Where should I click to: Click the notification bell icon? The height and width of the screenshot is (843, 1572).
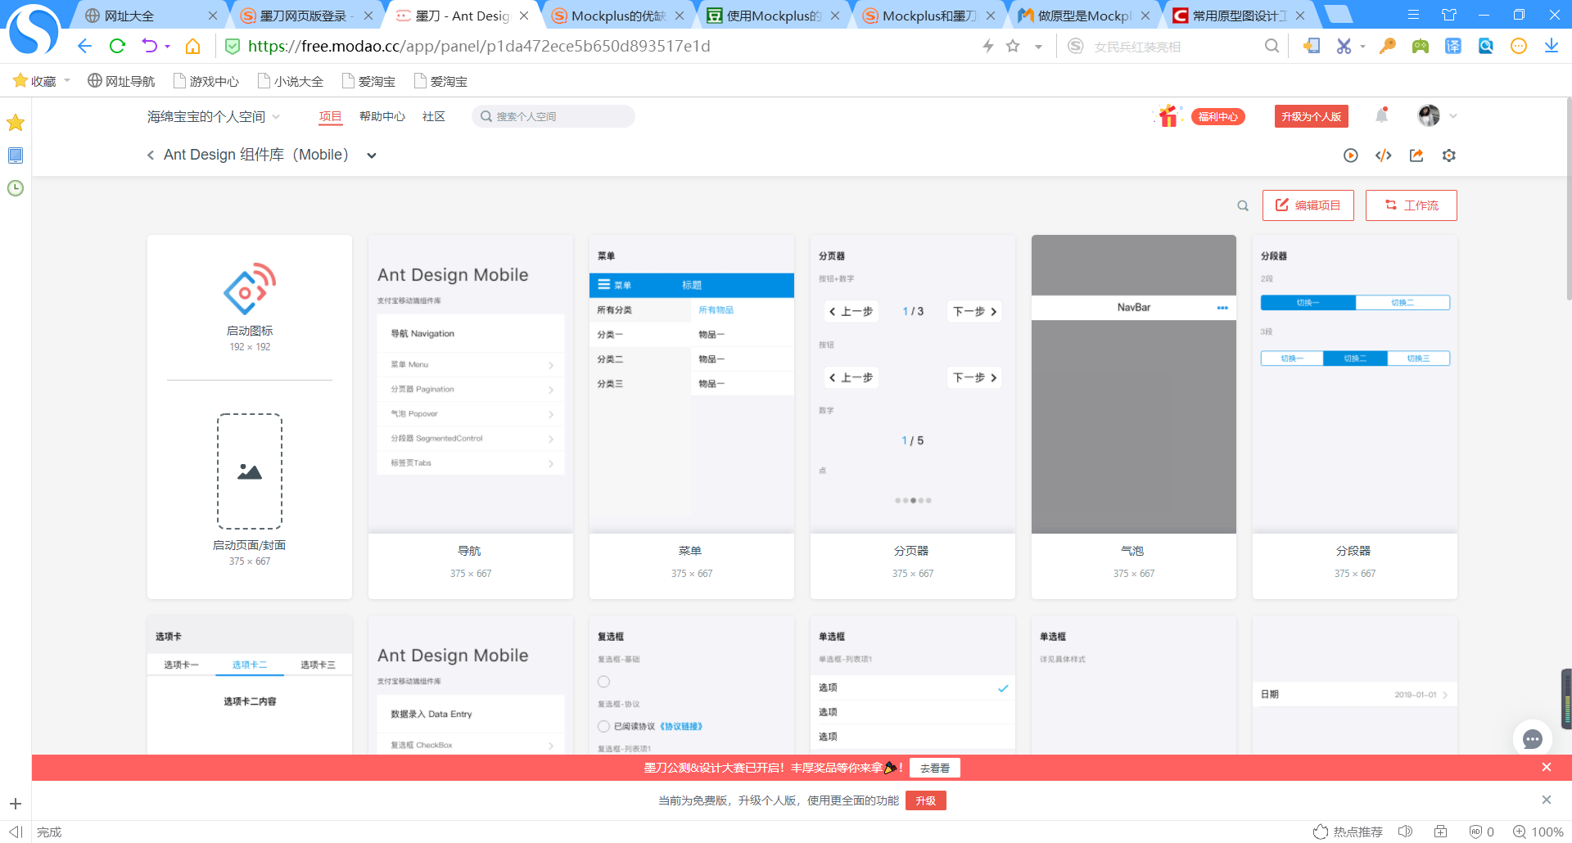point(1382,115)
